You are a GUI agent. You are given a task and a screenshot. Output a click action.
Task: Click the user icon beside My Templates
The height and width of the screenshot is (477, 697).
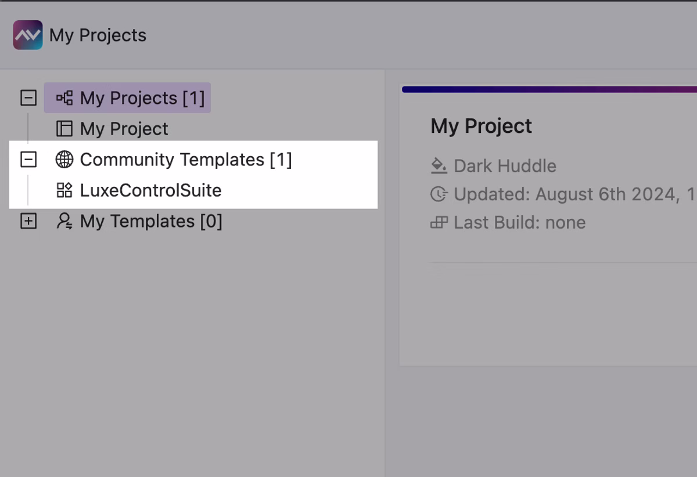click(65, 221)
